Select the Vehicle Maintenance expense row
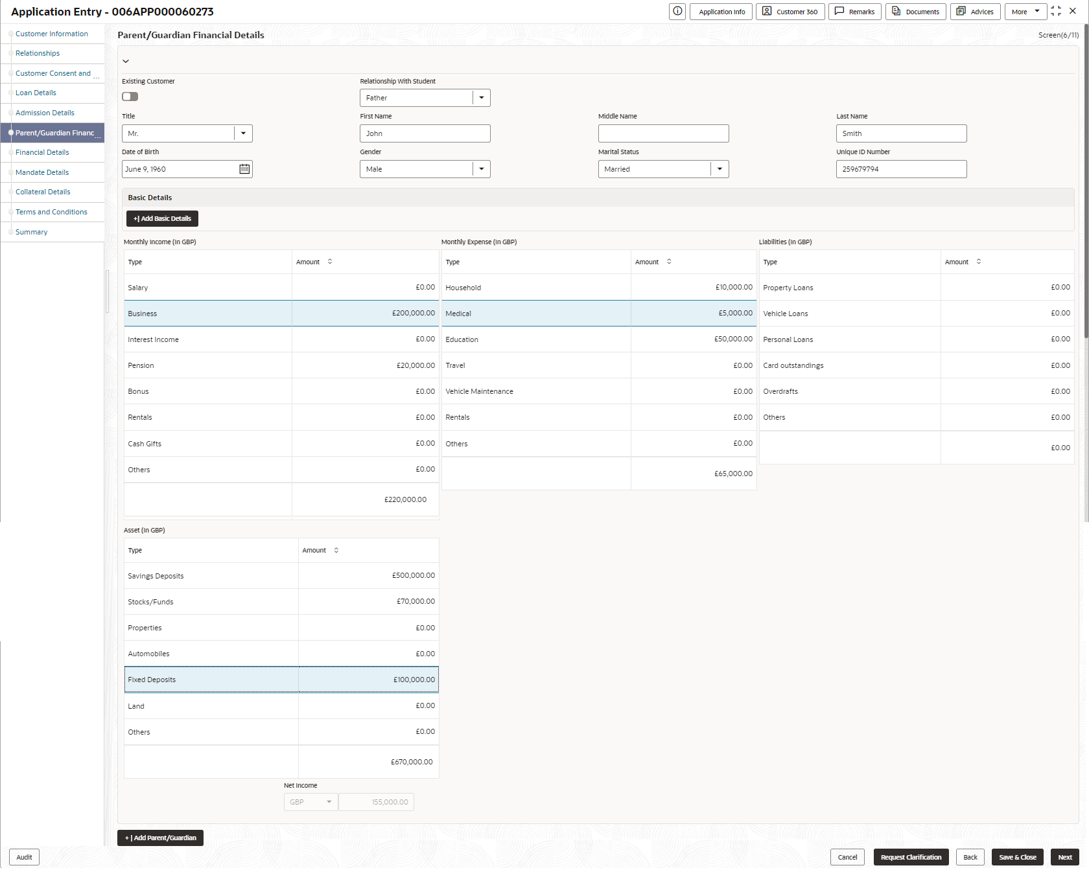This screenshot has height=870, width=1089. point(599,391)
